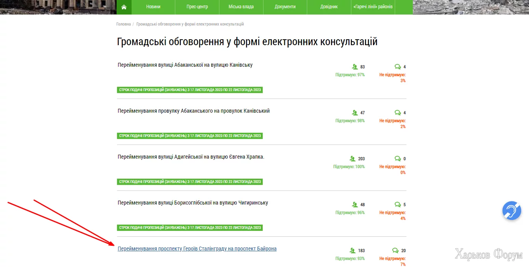Click the supporters icon beside 83
This screenshot has height=267, width=529.
[355, 67]
